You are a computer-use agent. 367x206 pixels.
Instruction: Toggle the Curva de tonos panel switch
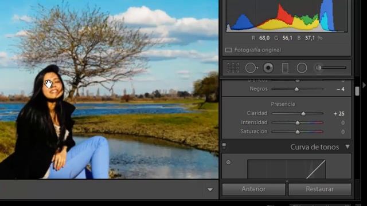tap(224, 146)
